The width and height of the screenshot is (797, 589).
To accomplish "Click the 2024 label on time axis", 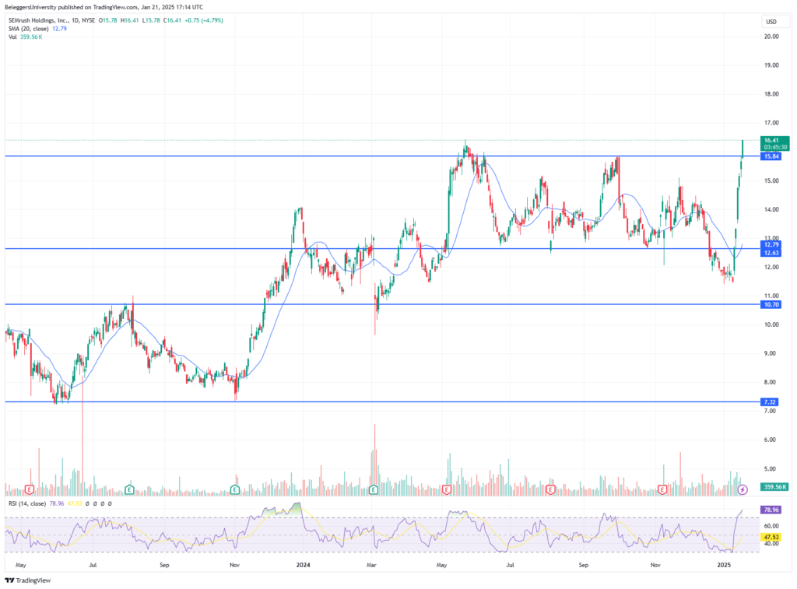I will [x=303, y=565].
